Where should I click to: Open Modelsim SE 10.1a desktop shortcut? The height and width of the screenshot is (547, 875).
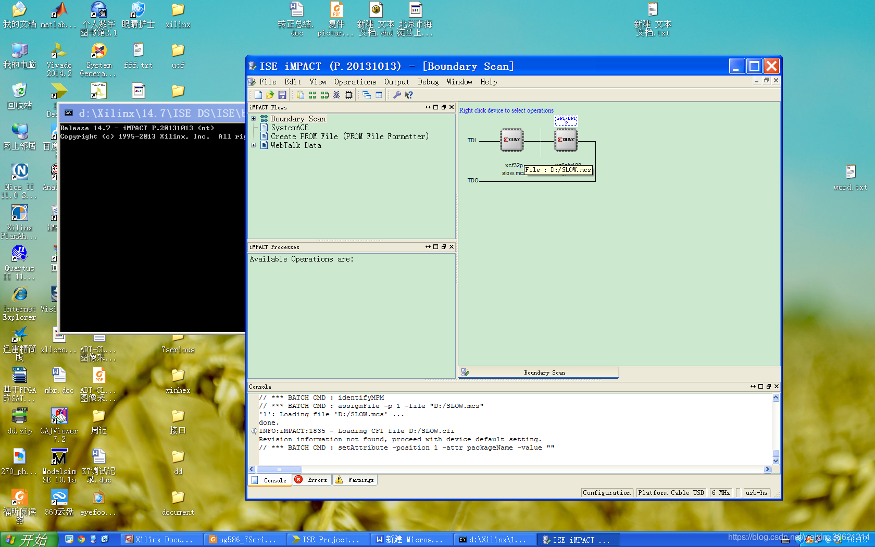tap(59, 466)
